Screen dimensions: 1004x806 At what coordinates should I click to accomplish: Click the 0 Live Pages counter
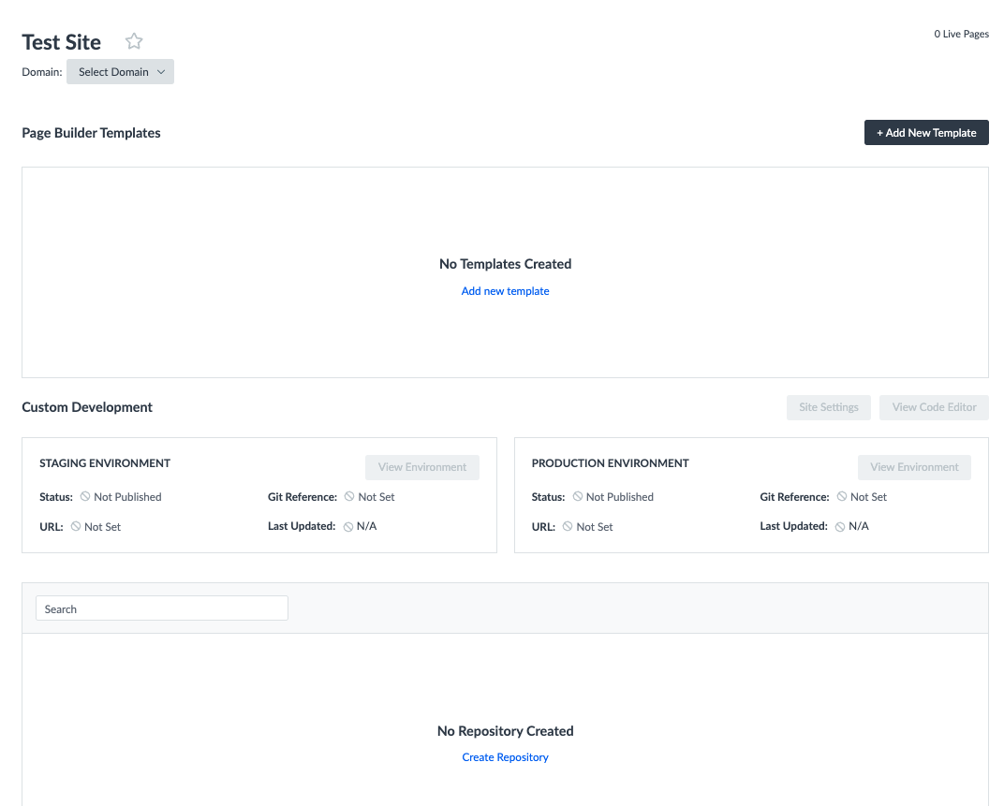coord(961,34)
